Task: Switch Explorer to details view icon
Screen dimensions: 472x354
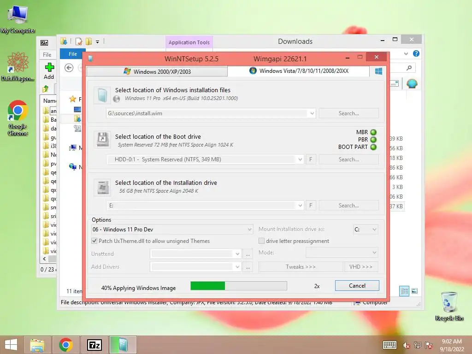Action: tap(404, 291)
